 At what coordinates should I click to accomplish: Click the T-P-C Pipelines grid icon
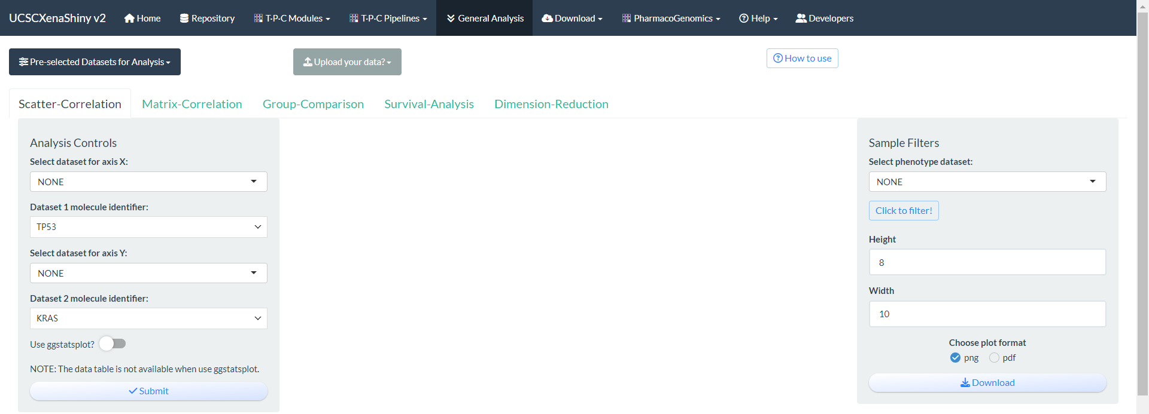coord(354,19)
